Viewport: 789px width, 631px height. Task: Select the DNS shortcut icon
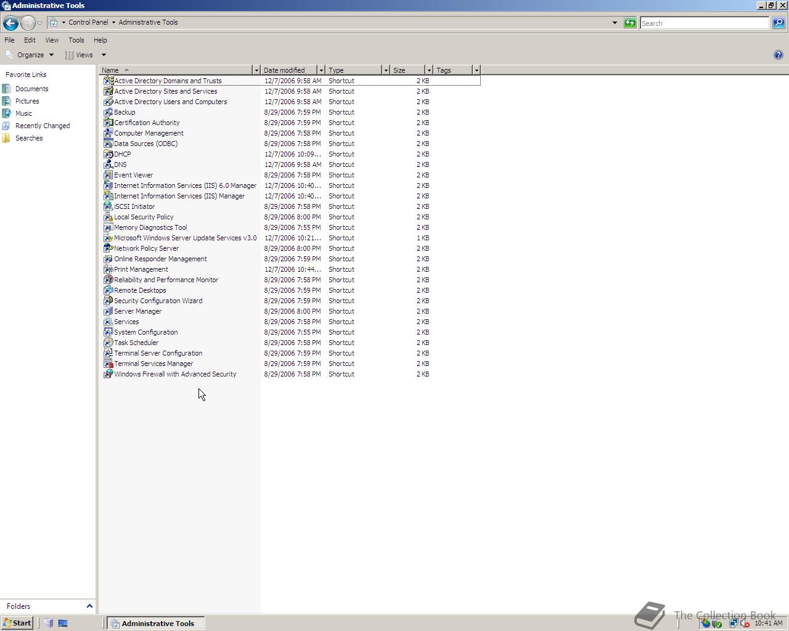click(108, 165)
